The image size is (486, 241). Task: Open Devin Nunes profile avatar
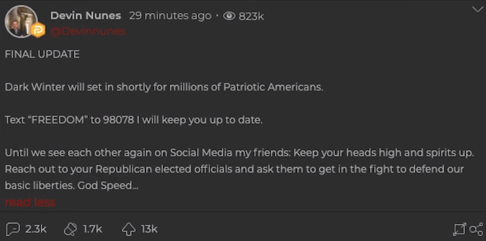point(21,21)
